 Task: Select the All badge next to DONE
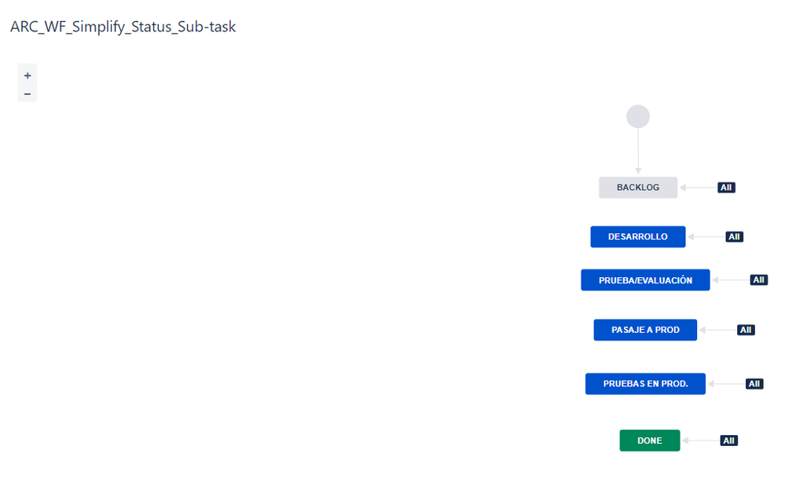pos(729,441)
